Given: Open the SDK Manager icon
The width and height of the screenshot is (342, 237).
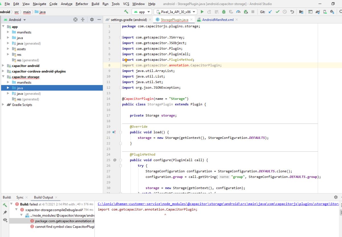Looking at the screenshot, I should (x=332, y=12).
